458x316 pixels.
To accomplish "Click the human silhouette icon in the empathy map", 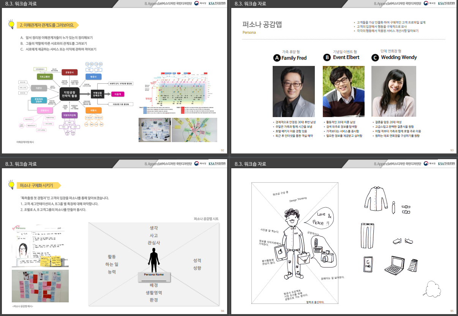I will [x=153, y=260].
